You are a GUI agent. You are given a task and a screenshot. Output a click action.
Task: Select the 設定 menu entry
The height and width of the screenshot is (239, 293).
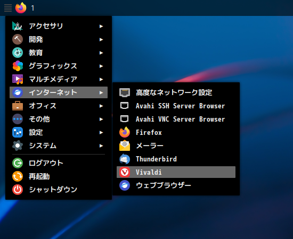coord(59,132)
